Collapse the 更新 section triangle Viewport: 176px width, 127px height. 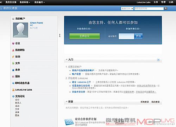point(67,101)
